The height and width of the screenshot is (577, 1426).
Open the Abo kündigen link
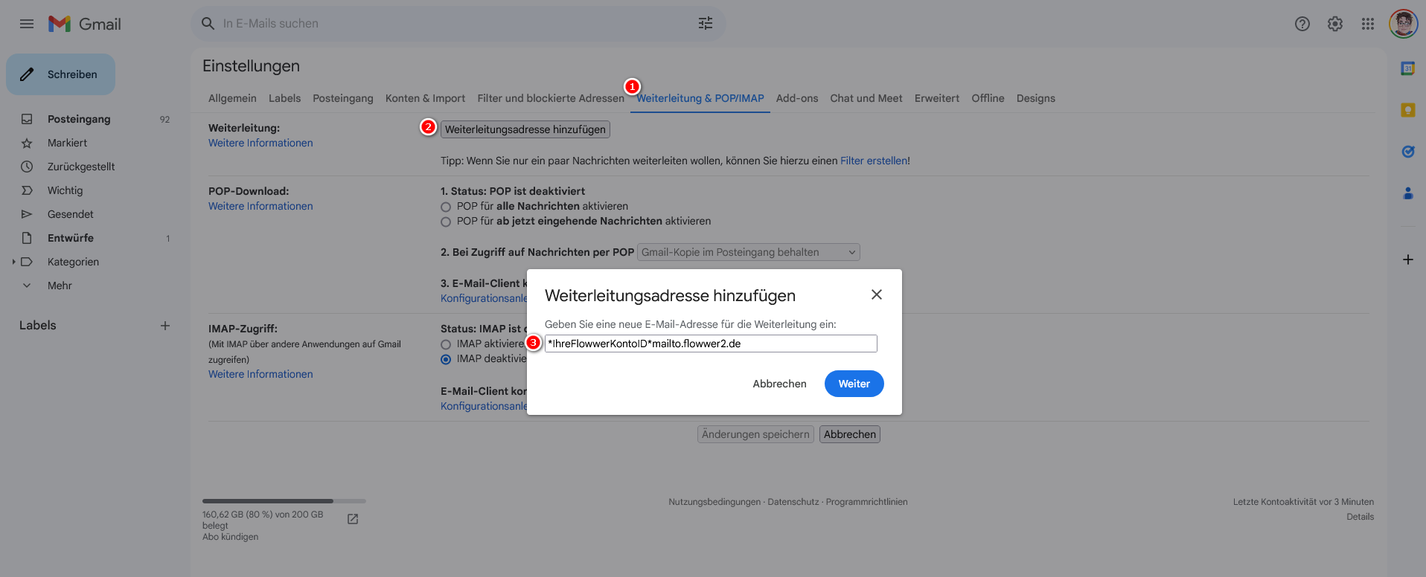(x=231, y=537)
